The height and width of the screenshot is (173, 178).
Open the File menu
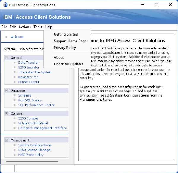(x=4, y=27)
